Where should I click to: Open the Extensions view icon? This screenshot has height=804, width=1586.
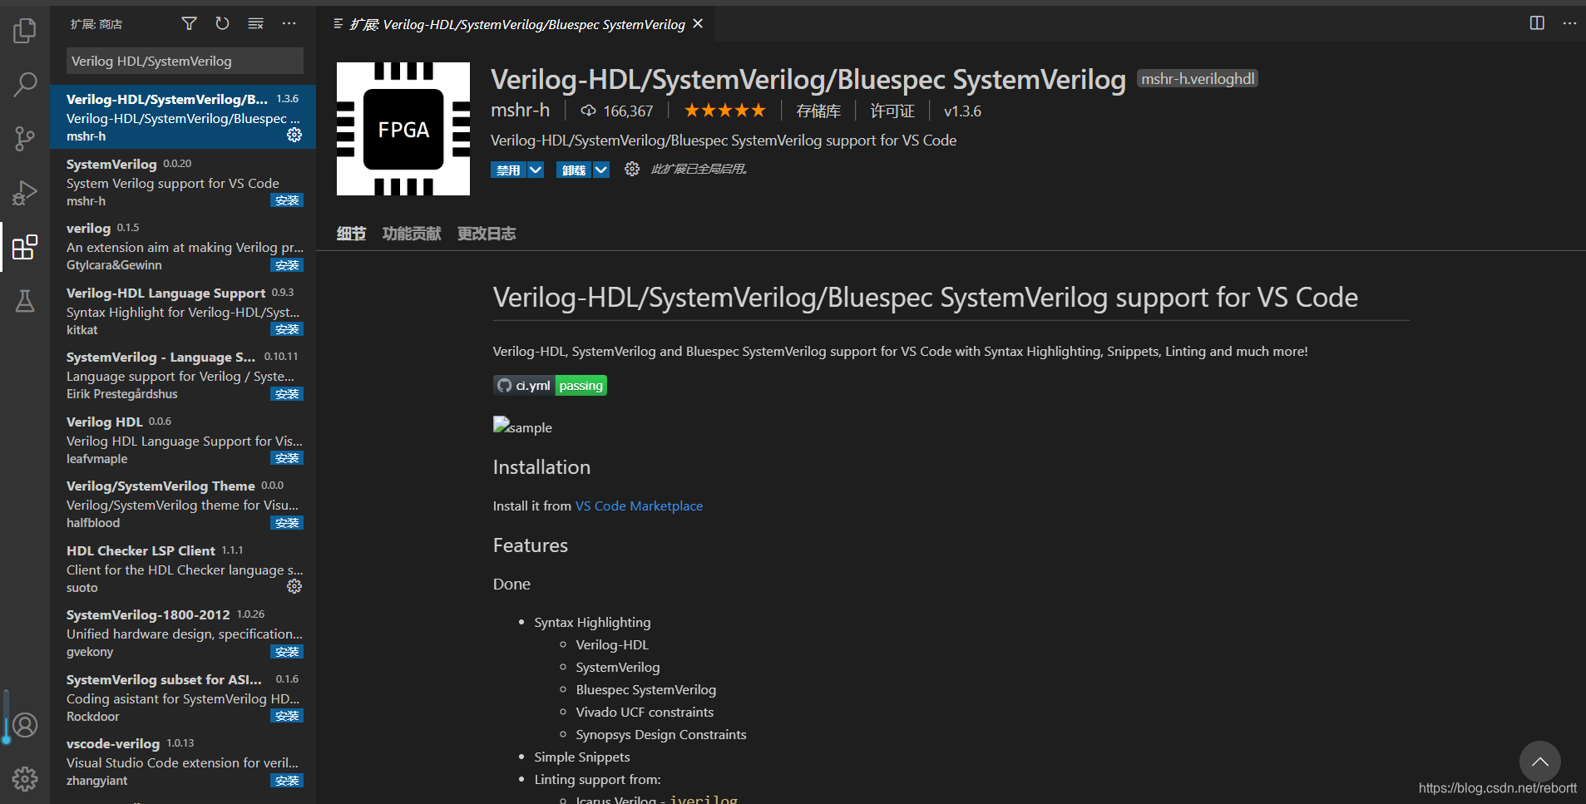(x=25, y=247)
